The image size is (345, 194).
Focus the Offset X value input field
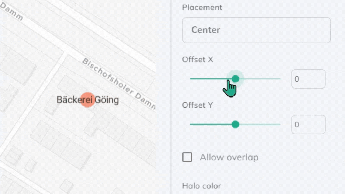click(x=308, y=79)
